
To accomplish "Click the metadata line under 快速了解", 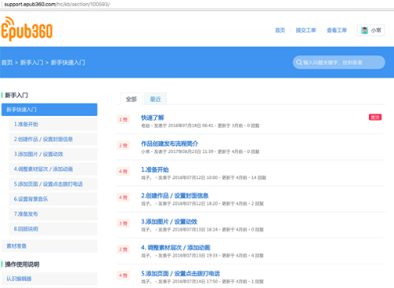I will (x=201, y=126).
